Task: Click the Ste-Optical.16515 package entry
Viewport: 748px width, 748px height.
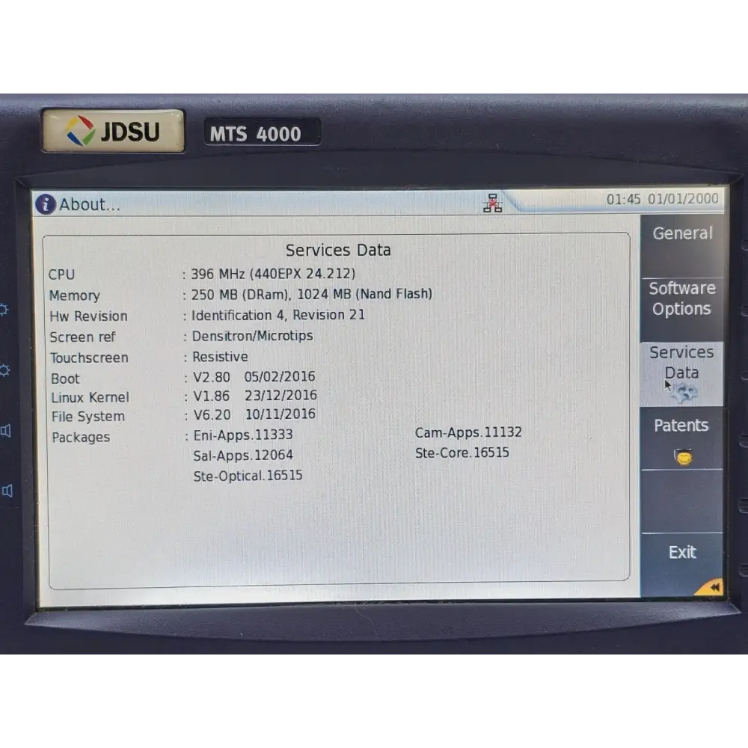Action: click(x=248, y=476)
